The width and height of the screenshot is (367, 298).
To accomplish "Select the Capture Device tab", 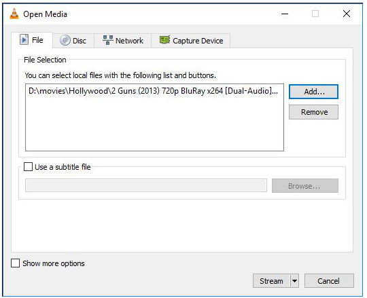I will coord(191,41).
